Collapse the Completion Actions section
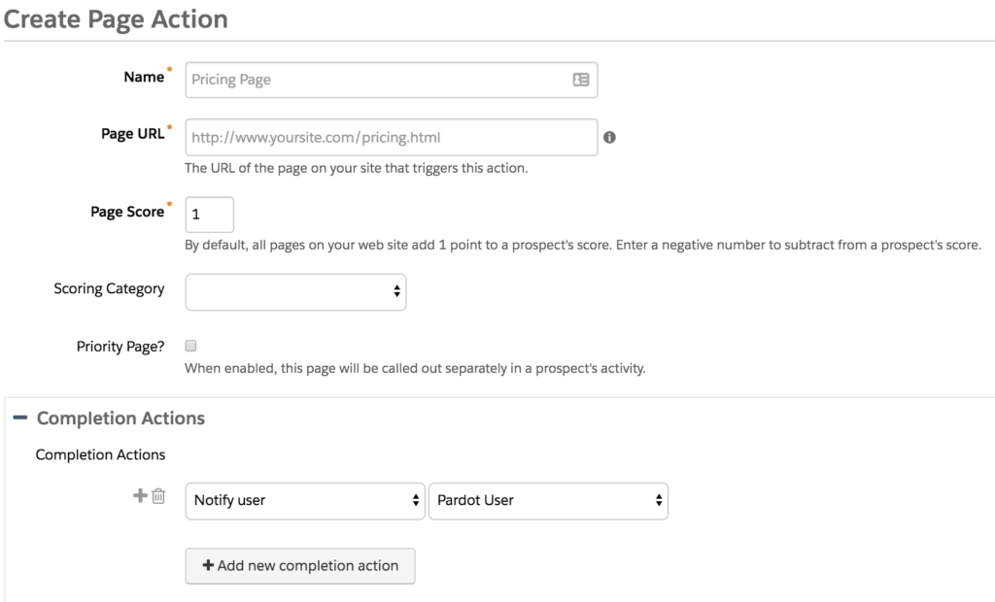 (x=19, y=418)
